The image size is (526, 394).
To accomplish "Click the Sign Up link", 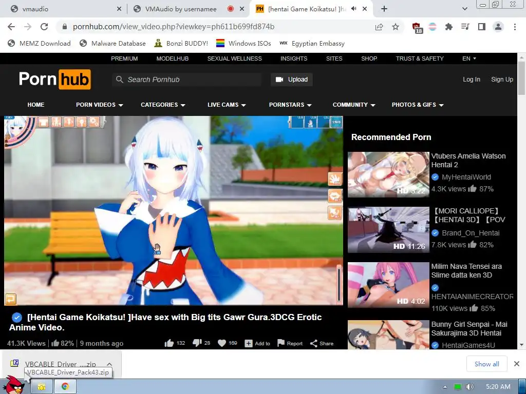I will (x=502, y=80).
